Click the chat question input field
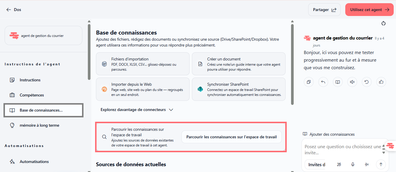Screen dimensions: 396x172 343,150
